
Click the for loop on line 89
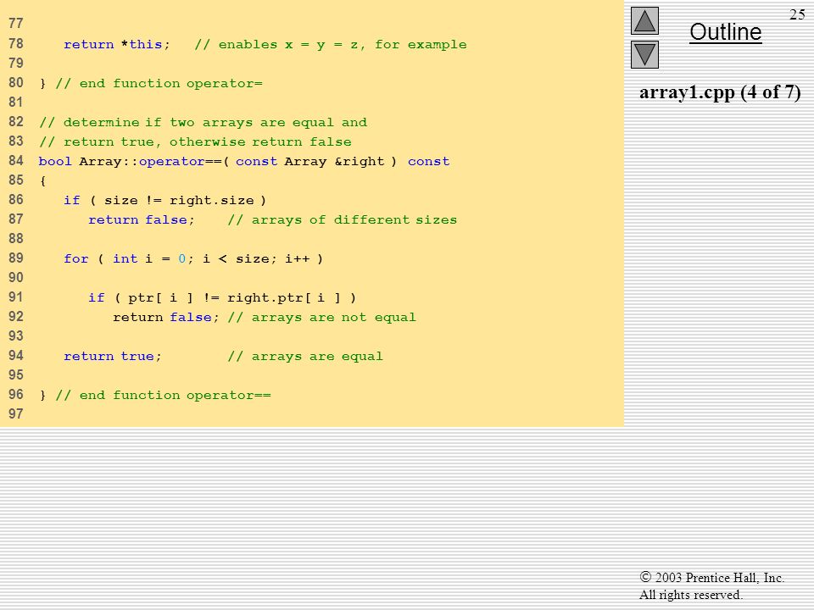(193, 259)
